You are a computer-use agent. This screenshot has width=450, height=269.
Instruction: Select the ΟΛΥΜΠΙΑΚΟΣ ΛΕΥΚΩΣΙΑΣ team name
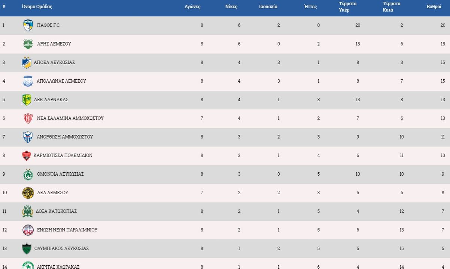coord(61,248)
